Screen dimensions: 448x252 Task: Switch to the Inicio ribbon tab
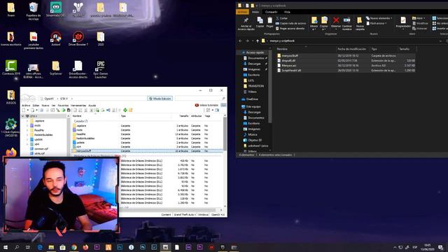[x=255, y=12]
